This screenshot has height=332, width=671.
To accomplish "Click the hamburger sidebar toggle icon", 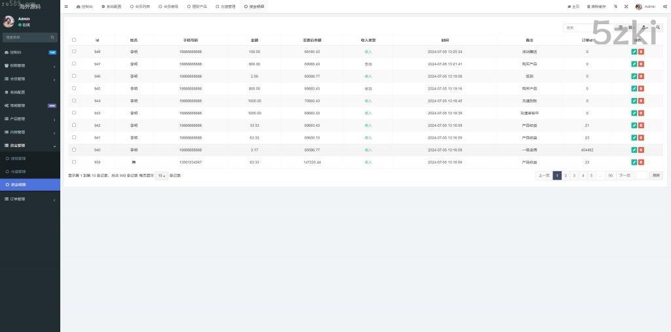I will (x=66, y=7).
